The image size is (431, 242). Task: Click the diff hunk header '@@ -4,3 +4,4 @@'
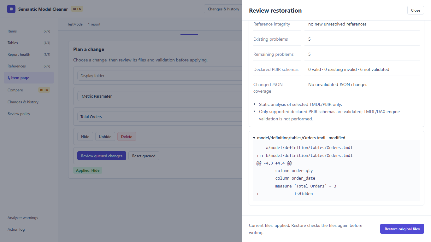274,163
